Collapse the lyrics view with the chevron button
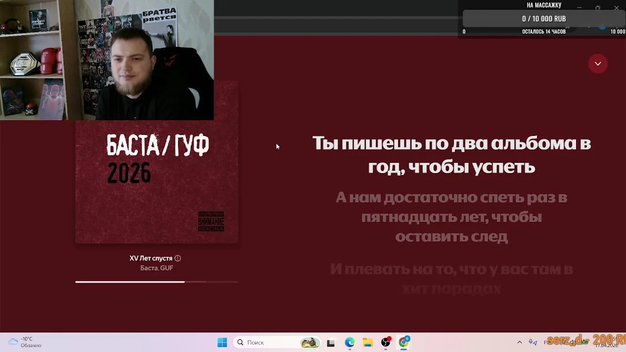626x352 pixels. click(x=598, y=64)
